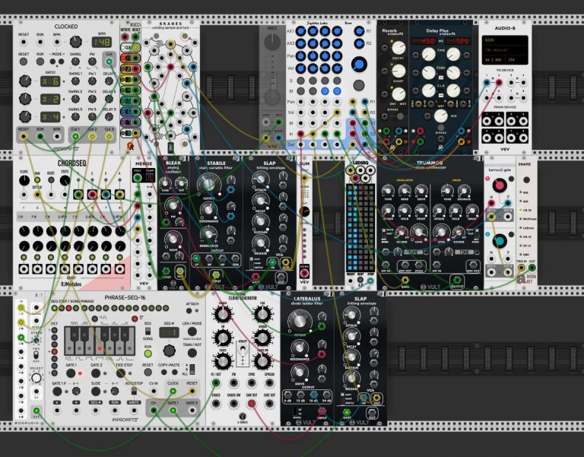Click the CUTOFF knob on LATERALUS
This screenshot has height=457, width=584.
point(299,320)
